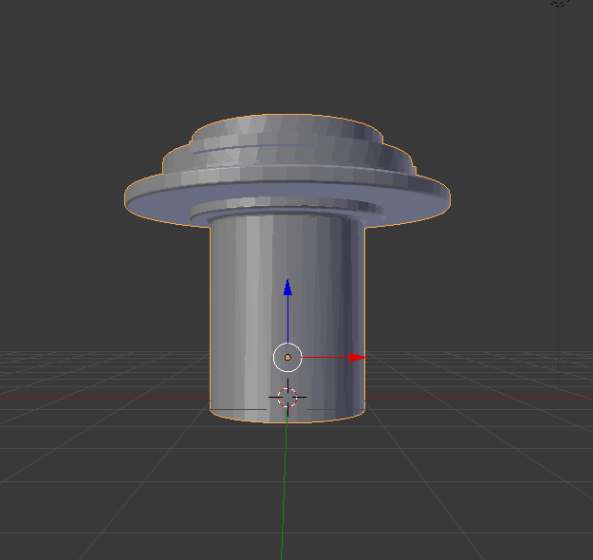Click the vertical line below the lamp object

tap(559, 190)
